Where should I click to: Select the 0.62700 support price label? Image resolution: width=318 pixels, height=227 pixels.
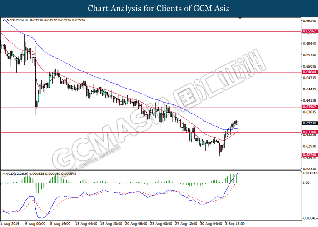point(309,155)
